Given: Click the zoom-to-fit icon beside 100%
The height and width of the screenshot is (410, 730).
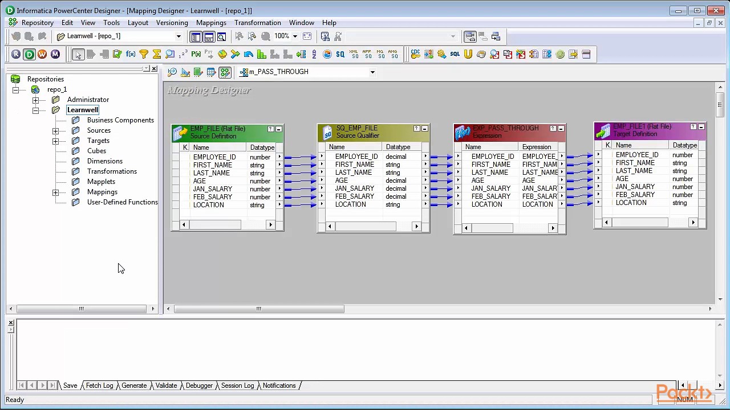Looking at the screenshot, I should (x=307, y=36).
